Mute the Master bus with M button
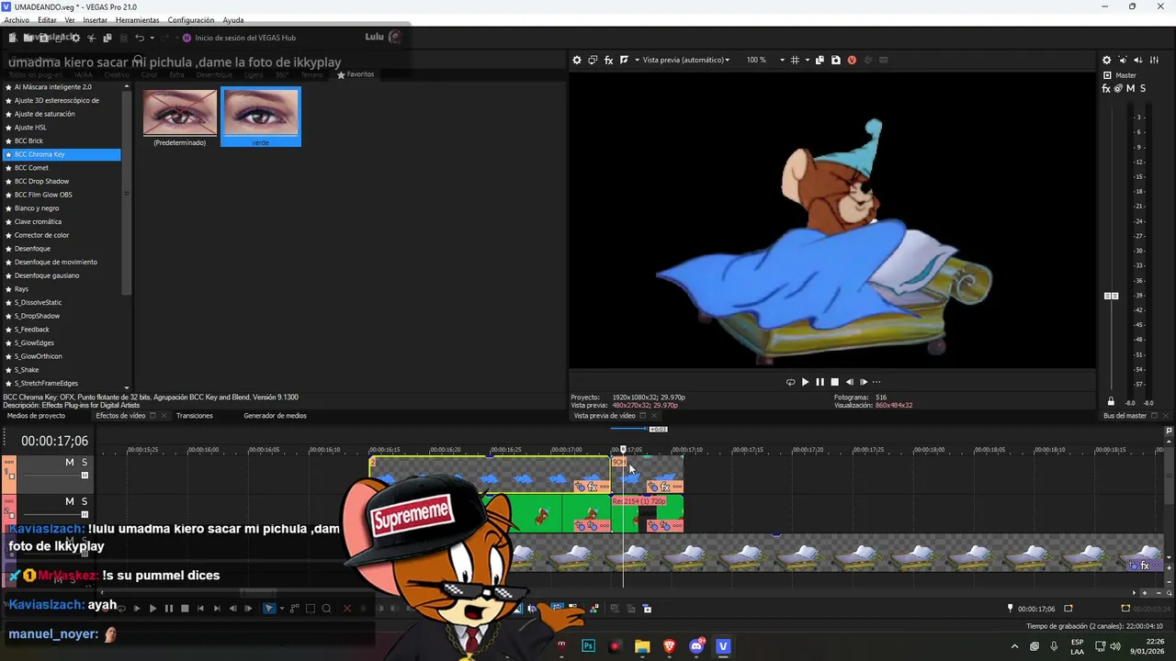1176x661 pixels. (x=1130, y=88)
